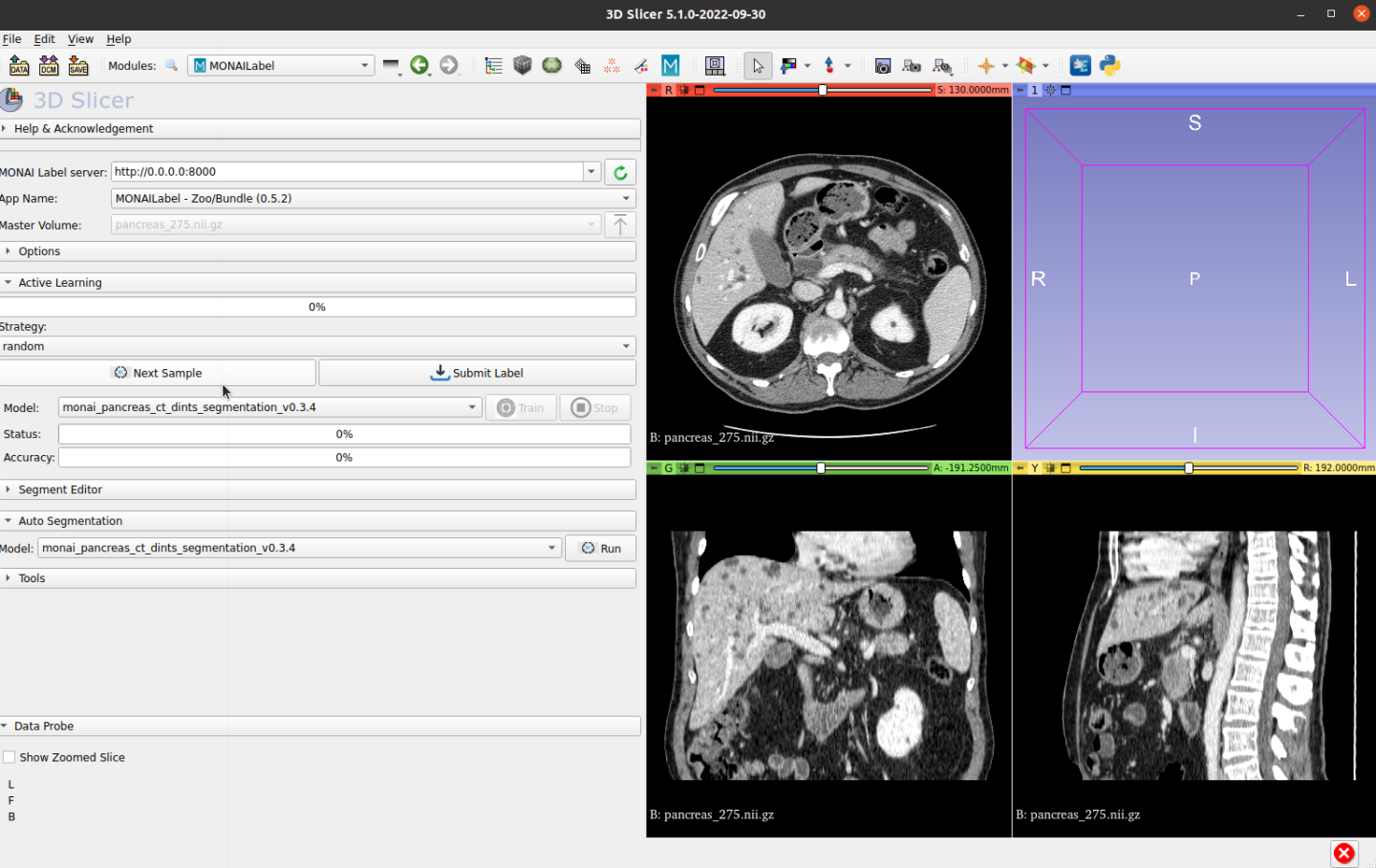Toggle the mouse pointer interaction mode
This screenshot has height=868, width=1376.
pos(758,65)
